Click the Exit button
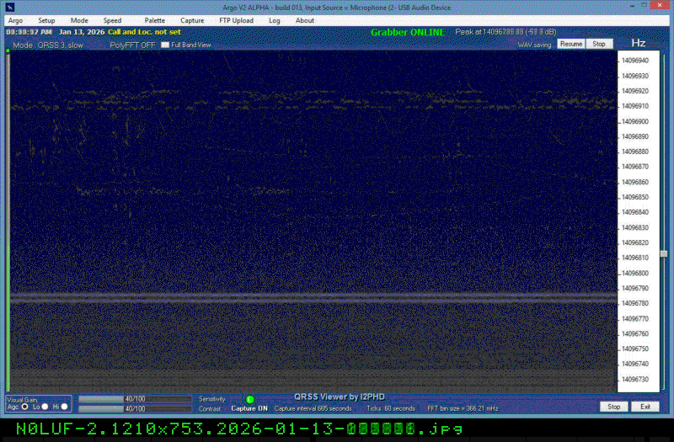 point(645,407)
